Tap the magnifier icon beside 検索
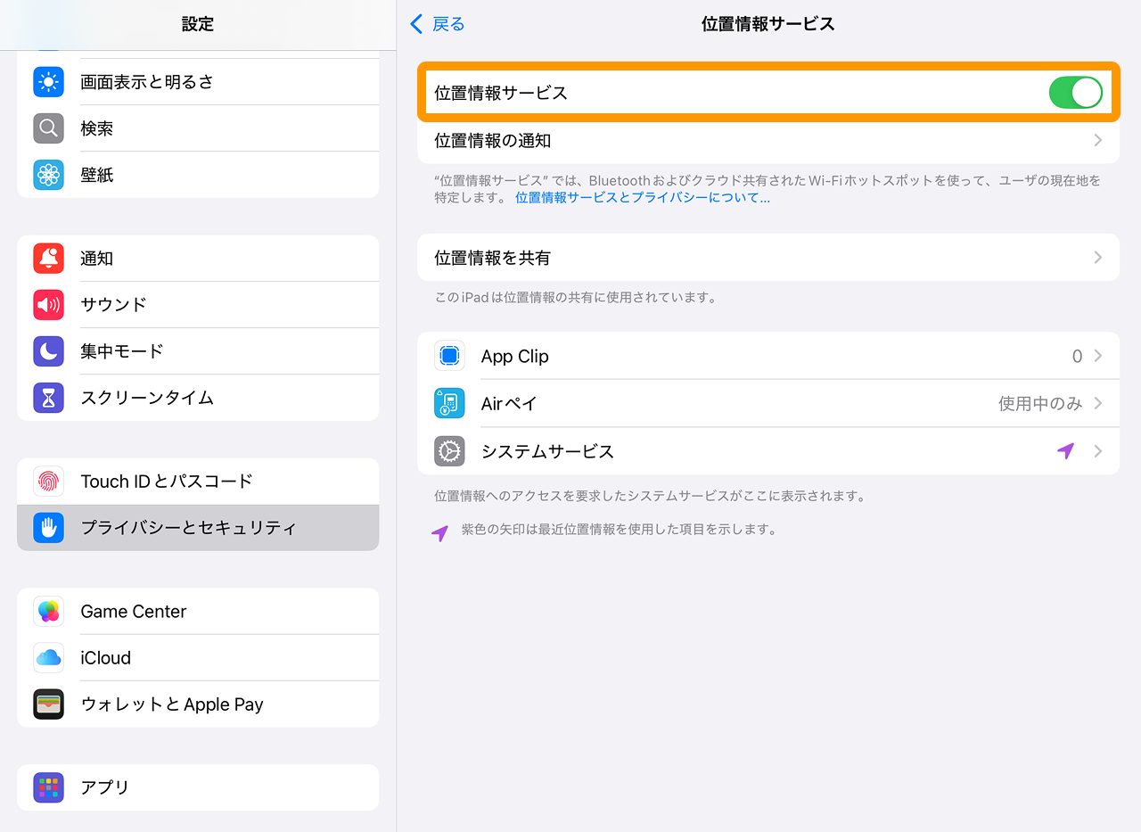Image resolution: width=1141 pixels, height=832 pixels. coord(48,128)
